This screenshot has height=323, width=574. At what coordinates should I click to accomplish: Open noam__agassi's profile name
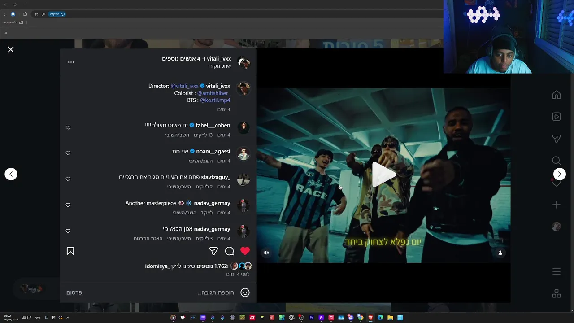click(x=213, y=152)
